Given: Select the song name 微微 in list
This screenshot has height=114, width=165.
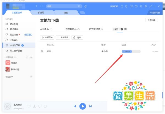Looking at the screenshot, I should click(49, 51).
